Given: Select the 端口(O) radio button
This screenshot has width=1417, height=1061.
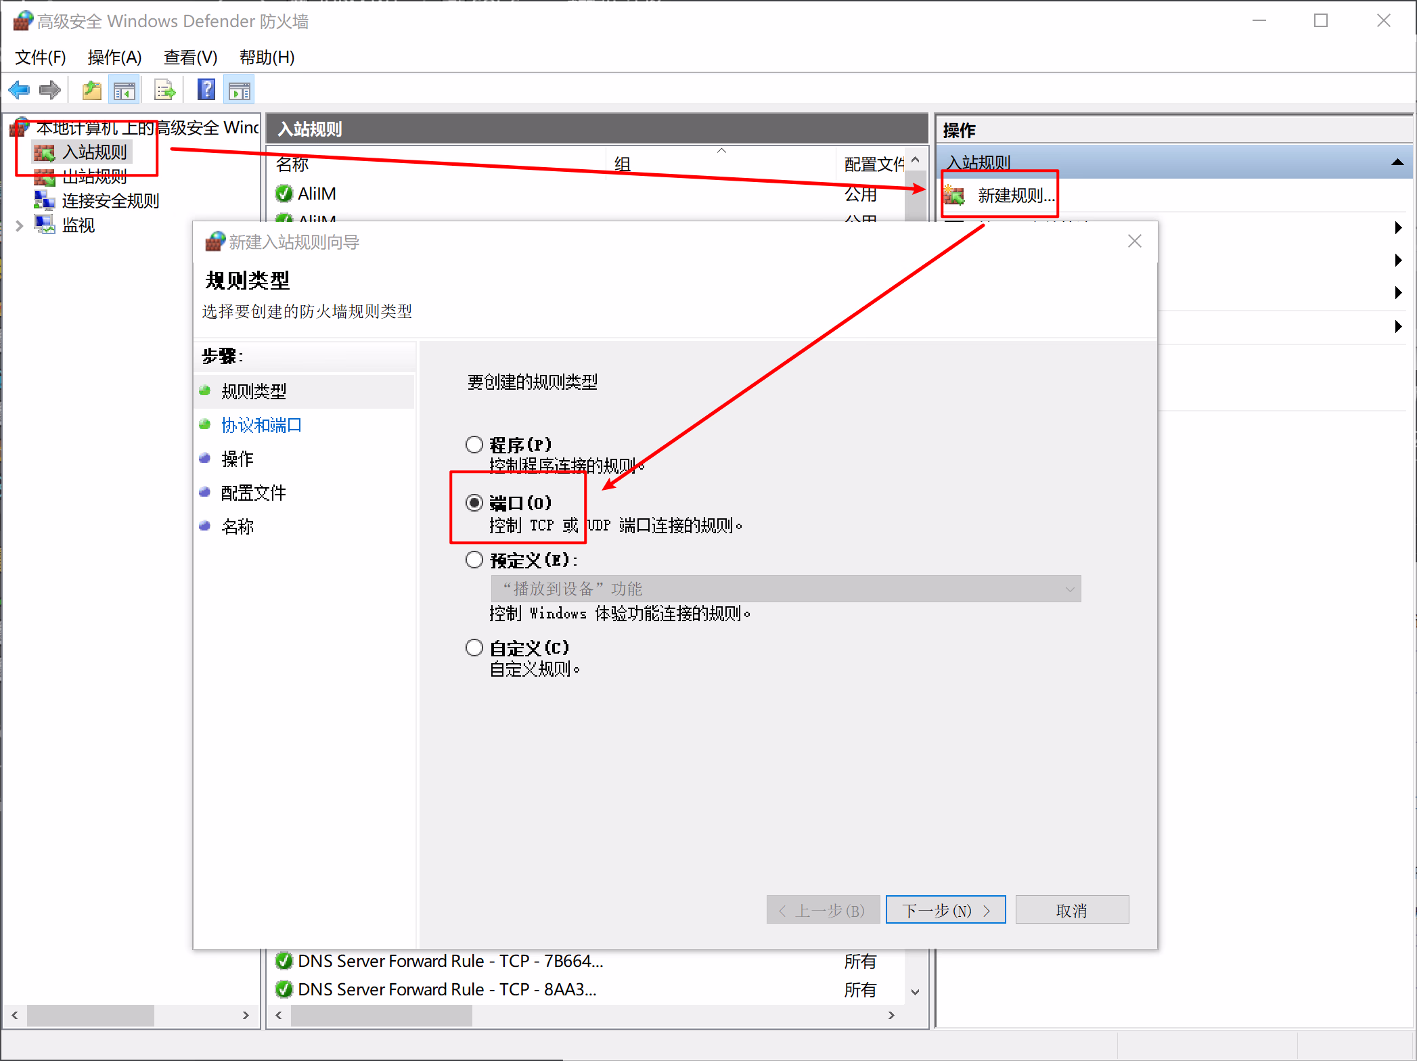Looking at the screenshot, I should (474, 503).
